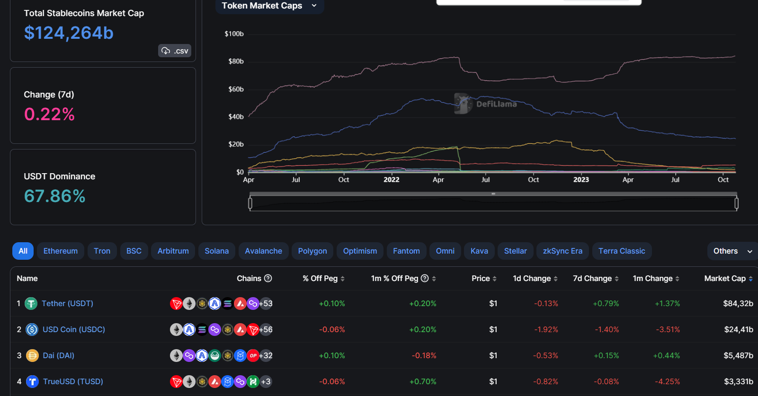Filter stablecoins by Avalanche chain
758x396 pixels.
(x=263, y=251)
